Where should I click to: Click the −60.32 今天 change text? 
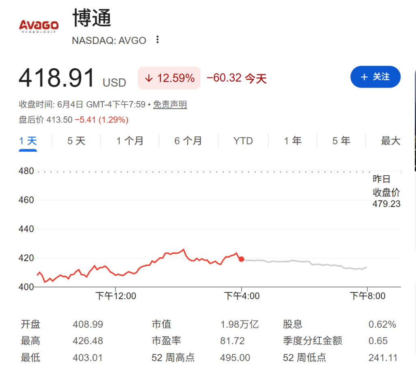pyautogui.click(x=236, y=78)
